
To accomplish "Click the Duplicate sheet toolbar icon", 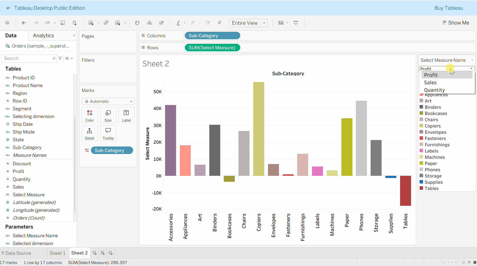I will pyautogui.click(x=106, y=23).
